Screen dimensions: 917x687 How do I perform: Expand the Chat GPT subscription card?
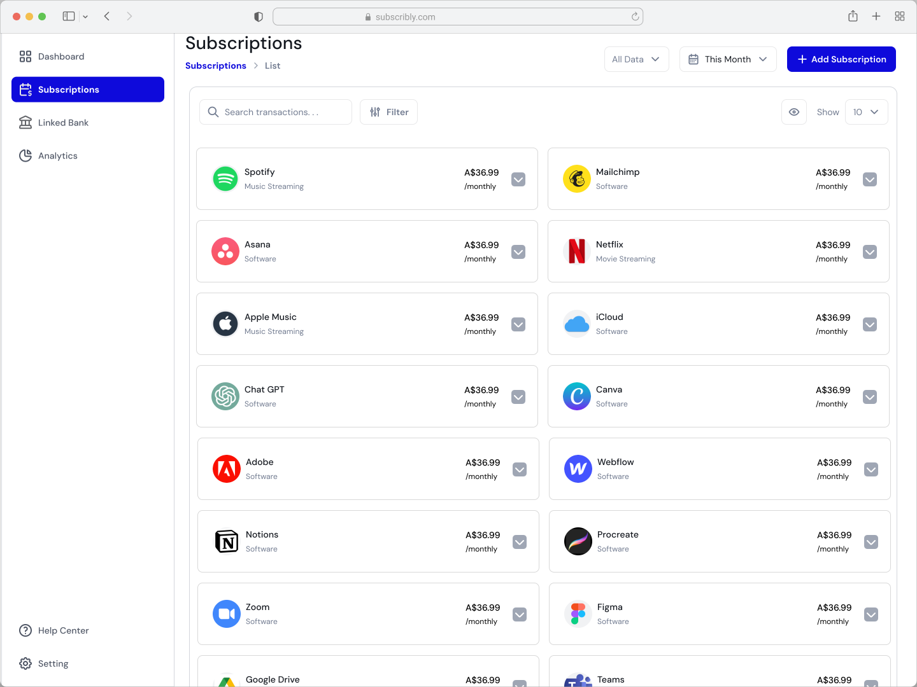tap(518, 397)
